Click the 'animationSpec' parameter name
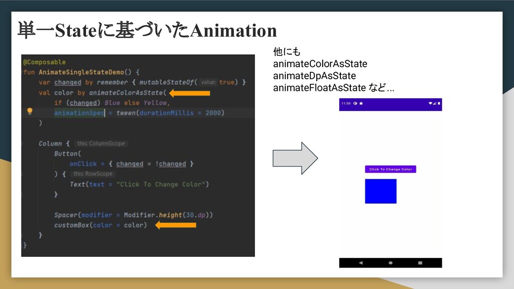The image size is (514, 289). 79,113
